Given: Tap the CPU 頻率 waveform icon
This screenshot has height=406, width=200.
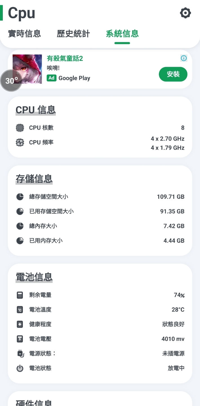Looking at the screenshot, I should pos(20,142).
